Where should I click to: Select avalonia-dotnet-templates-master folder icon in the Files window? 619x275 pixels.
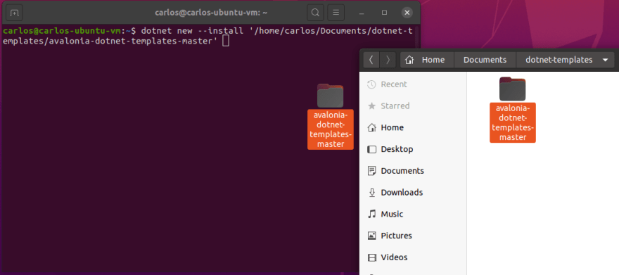(x=512, y=89)
